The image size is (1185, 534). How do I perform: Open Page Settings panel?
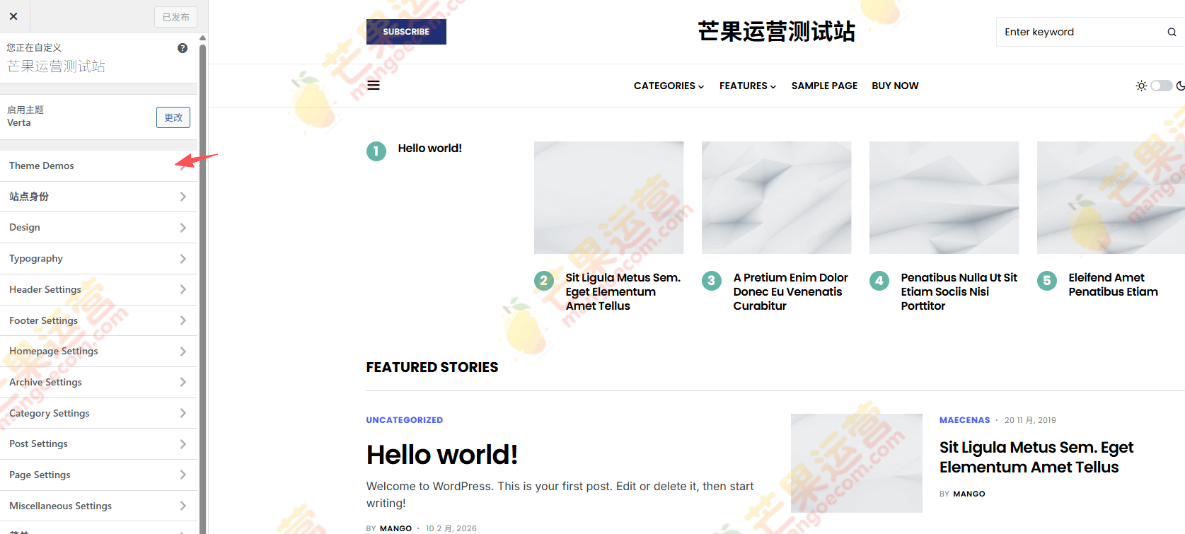[x=98, y=475]
